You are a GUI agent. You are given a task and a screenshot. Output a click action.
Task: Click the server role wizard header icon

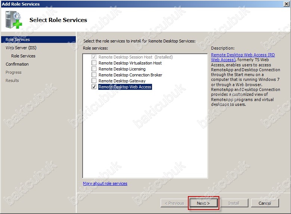[13, 21]
